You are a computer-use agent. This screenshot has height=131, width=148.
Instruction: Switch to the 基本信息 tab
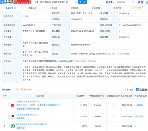pos(11,8)
